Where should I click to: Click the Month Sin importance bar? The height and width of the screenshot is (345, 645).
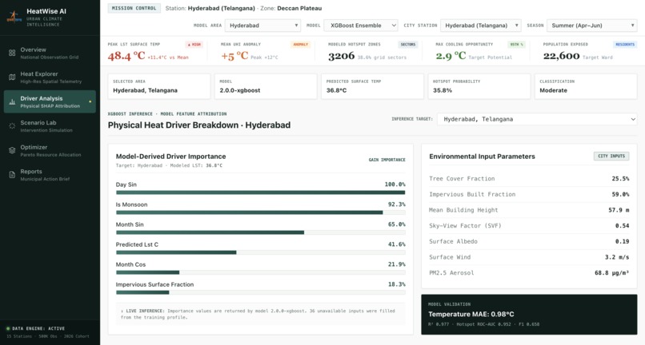260,232
